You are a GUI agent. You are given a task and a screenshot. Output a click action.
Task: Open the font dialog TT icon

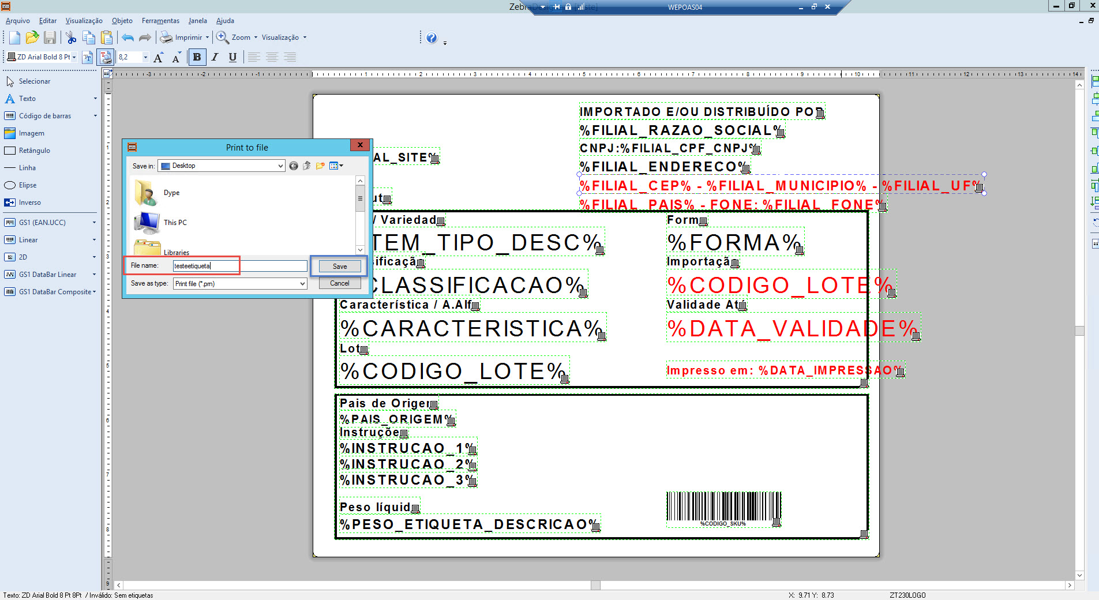click(88, 57)
